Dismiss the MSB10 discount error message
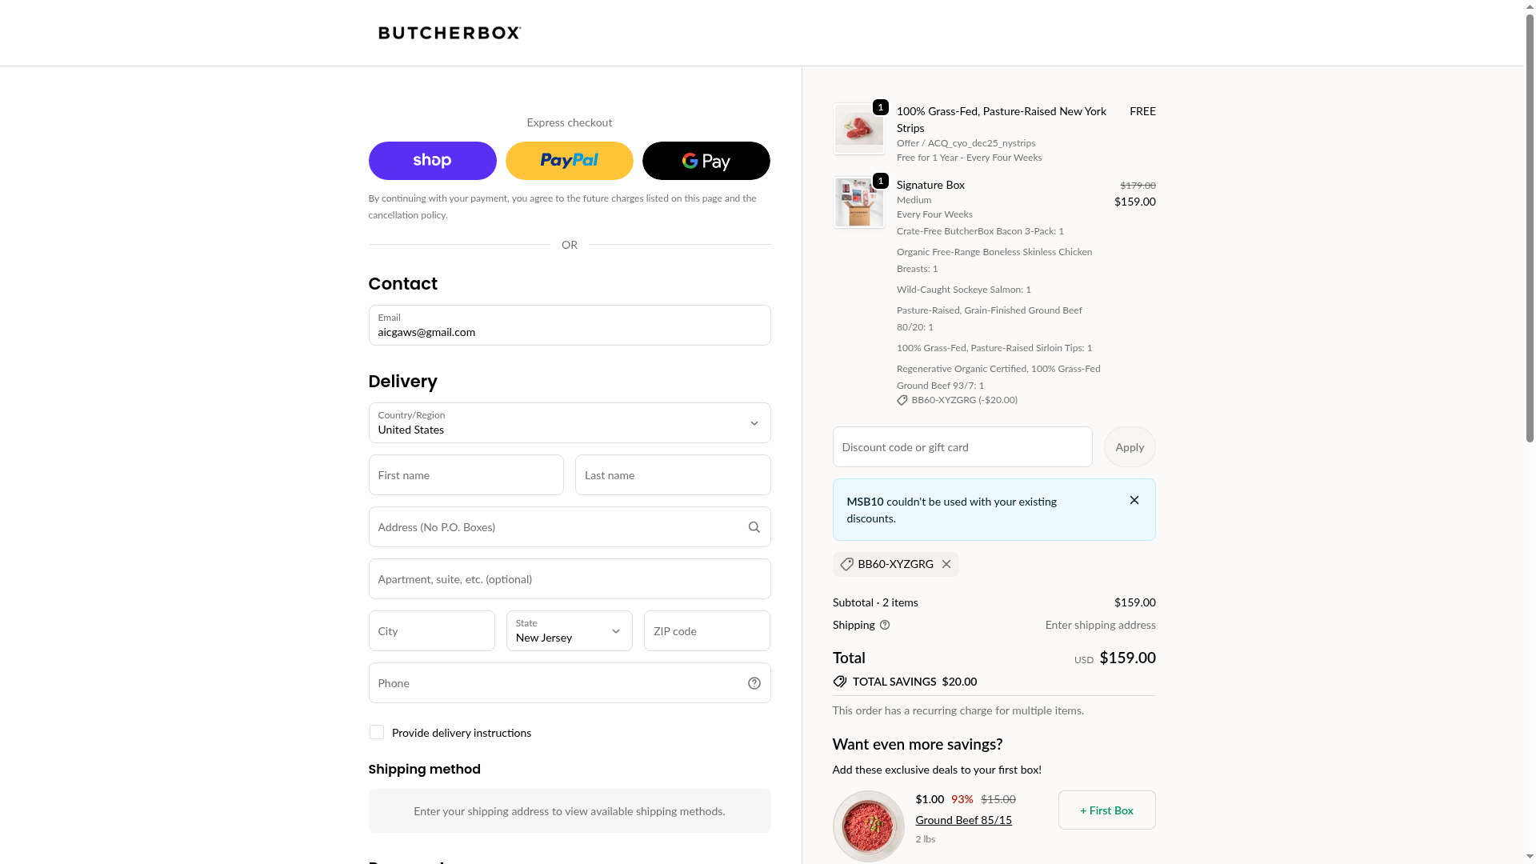 coord(1134,501)
